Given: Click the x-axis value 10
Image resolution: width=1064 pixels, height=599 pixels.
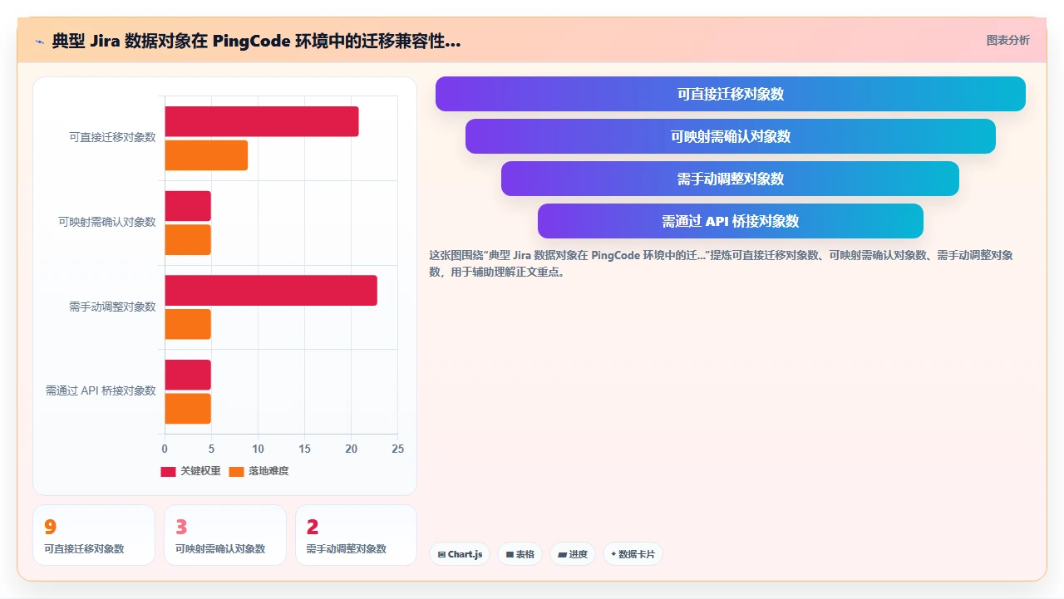Looking at the screenshot, I should 258,449.
